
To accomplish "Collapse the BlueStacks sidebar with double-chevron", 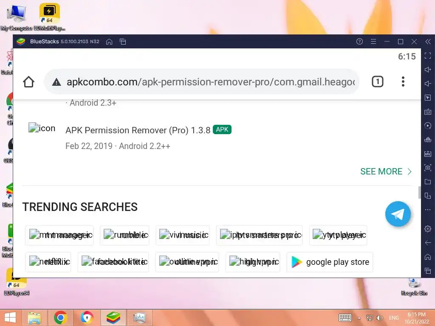I will click(x=428, y=42).
